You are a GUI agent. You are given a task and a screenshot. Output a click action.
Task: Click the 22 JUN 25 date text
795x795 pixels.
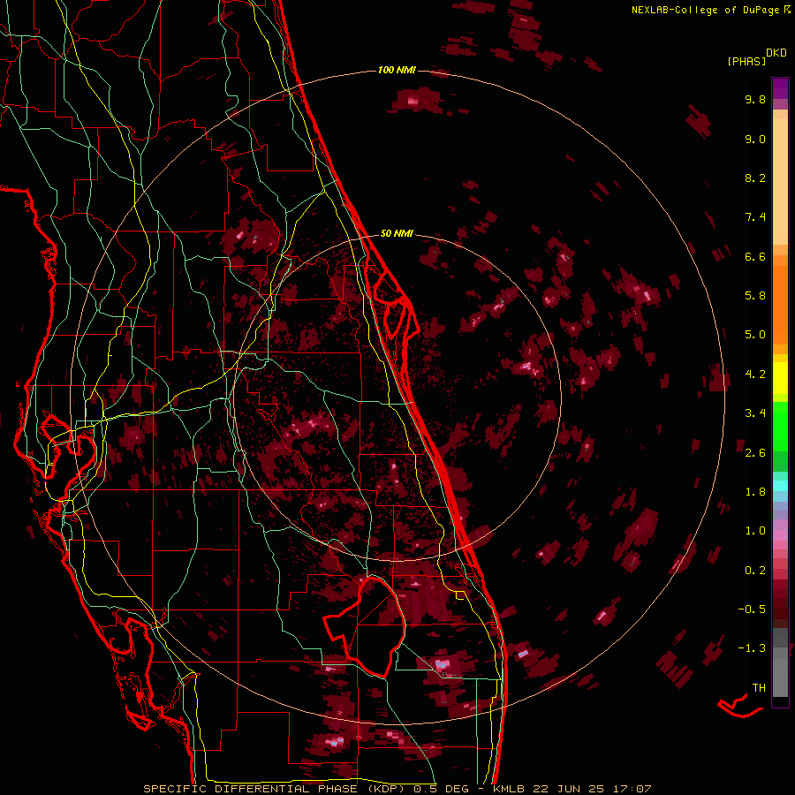568,789
